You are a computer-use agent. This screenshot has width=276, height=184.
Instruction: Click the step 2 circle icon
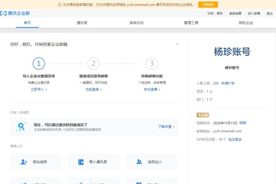tap(93, 63)
